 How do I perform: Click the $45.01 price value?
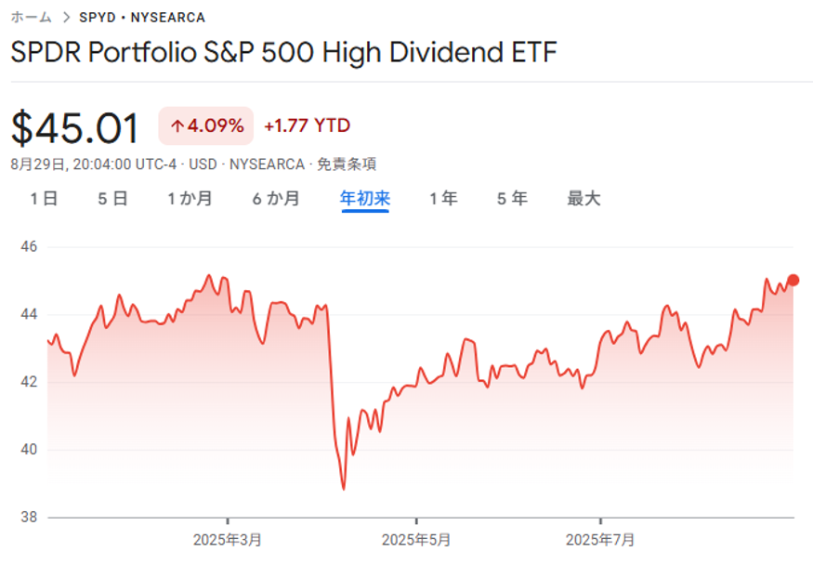tap(75, 127)
